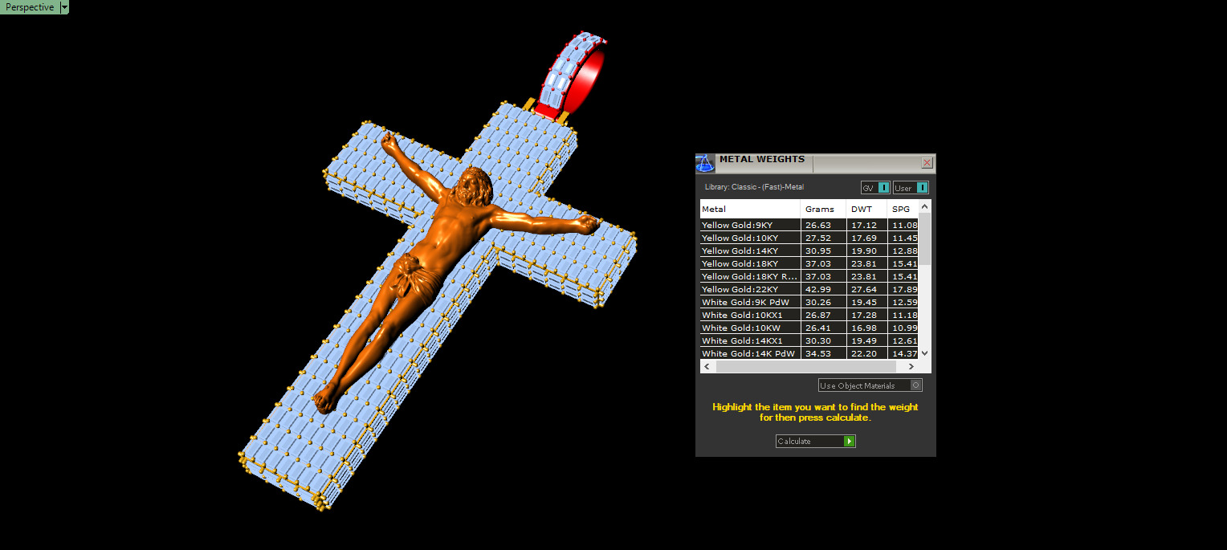Click the 42.99 grams value
This screenshot has width=1227, height=550.
[817, 289]
